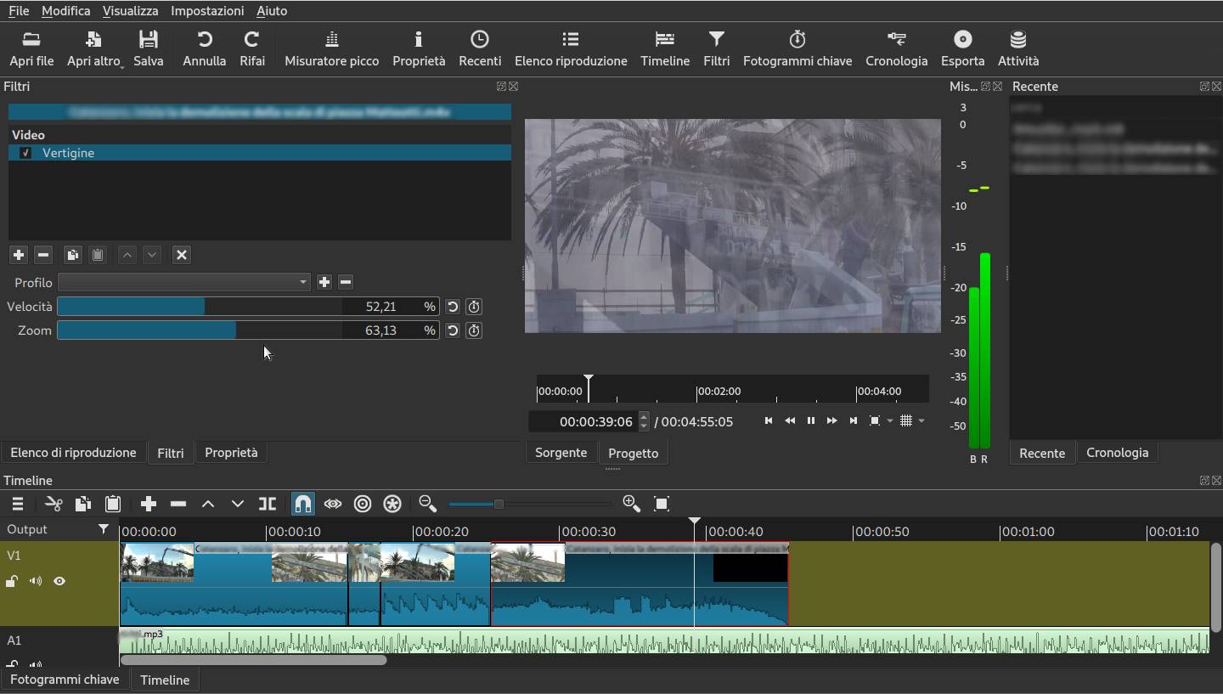Deselect the filter with X button
Screen dimensions: 1223x694
(181, 255)
